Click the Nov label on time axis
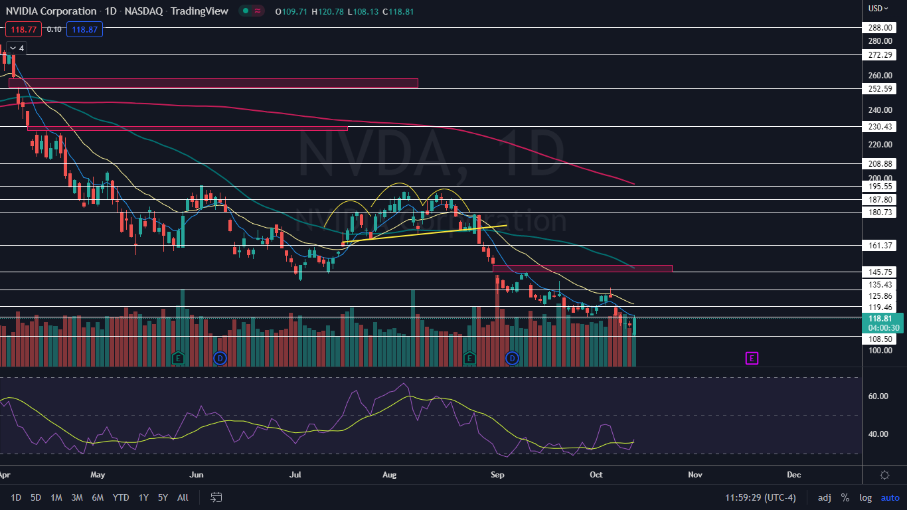Image resolution: width=907 pixels, height=510 pixels. click(695, 475)
